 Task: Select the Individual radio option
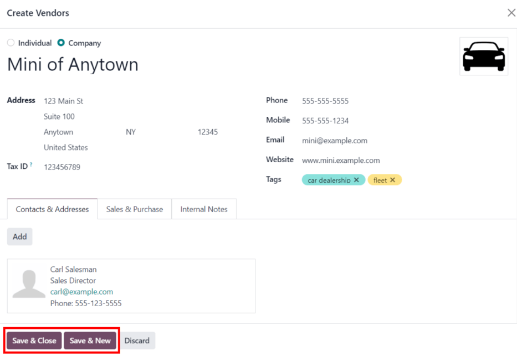[11, 43]
